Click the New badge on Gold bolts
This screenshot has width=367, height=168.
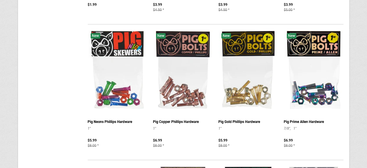pos(226,36)
